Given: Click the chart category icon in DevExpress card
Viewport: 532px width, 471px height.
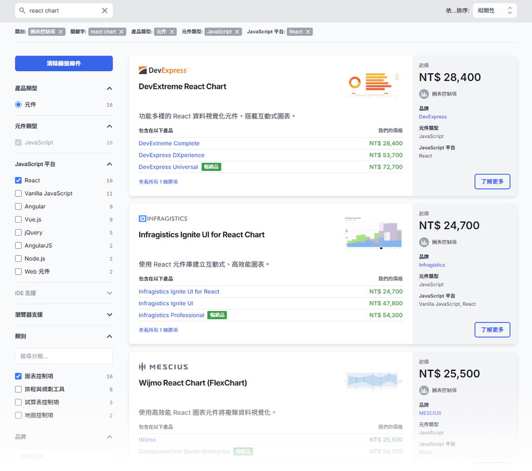Looking at the screenshot, I should pos(424,94).
